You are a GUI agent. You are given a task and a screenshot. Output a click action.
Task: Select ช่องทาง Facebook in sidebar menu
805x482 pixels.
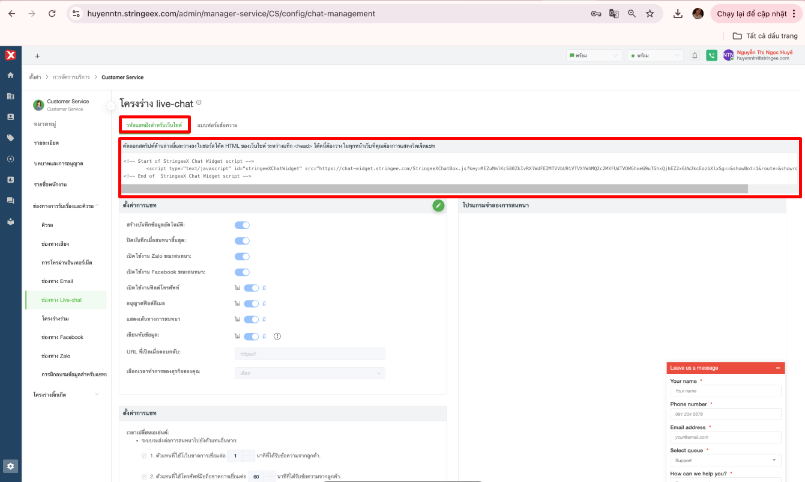pyautogui.click(x=62, y=337)
